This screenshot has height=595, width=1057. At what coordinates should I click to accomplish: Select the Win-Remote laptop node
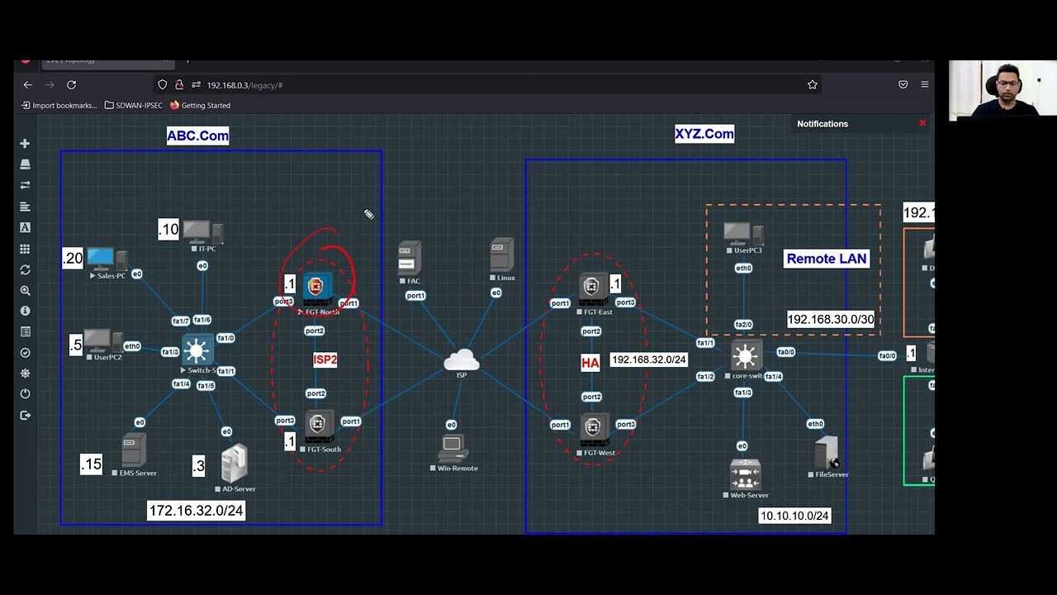(453, 449)
